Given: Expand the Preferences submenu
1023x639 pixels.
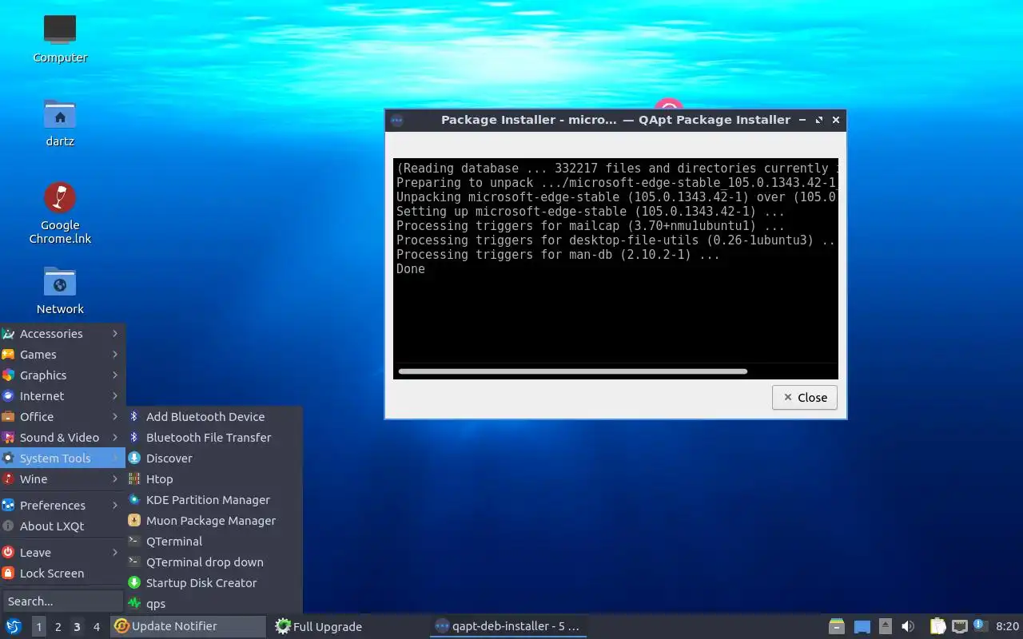Looking at the screenshot, I should point(62,505).
